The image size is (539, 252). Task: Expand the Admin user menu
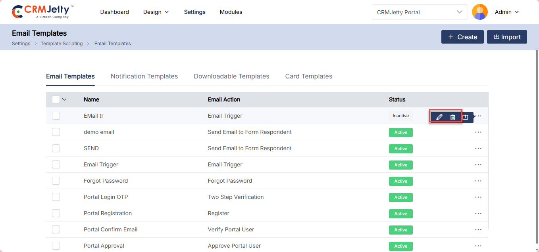coord(507,12)
